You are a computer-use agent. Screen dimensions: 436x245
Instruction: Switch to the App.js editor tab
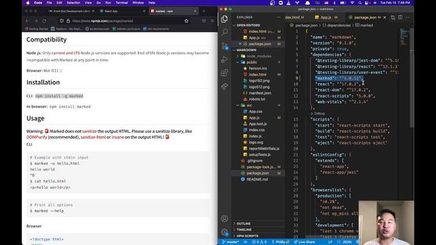tap(326, 17)
